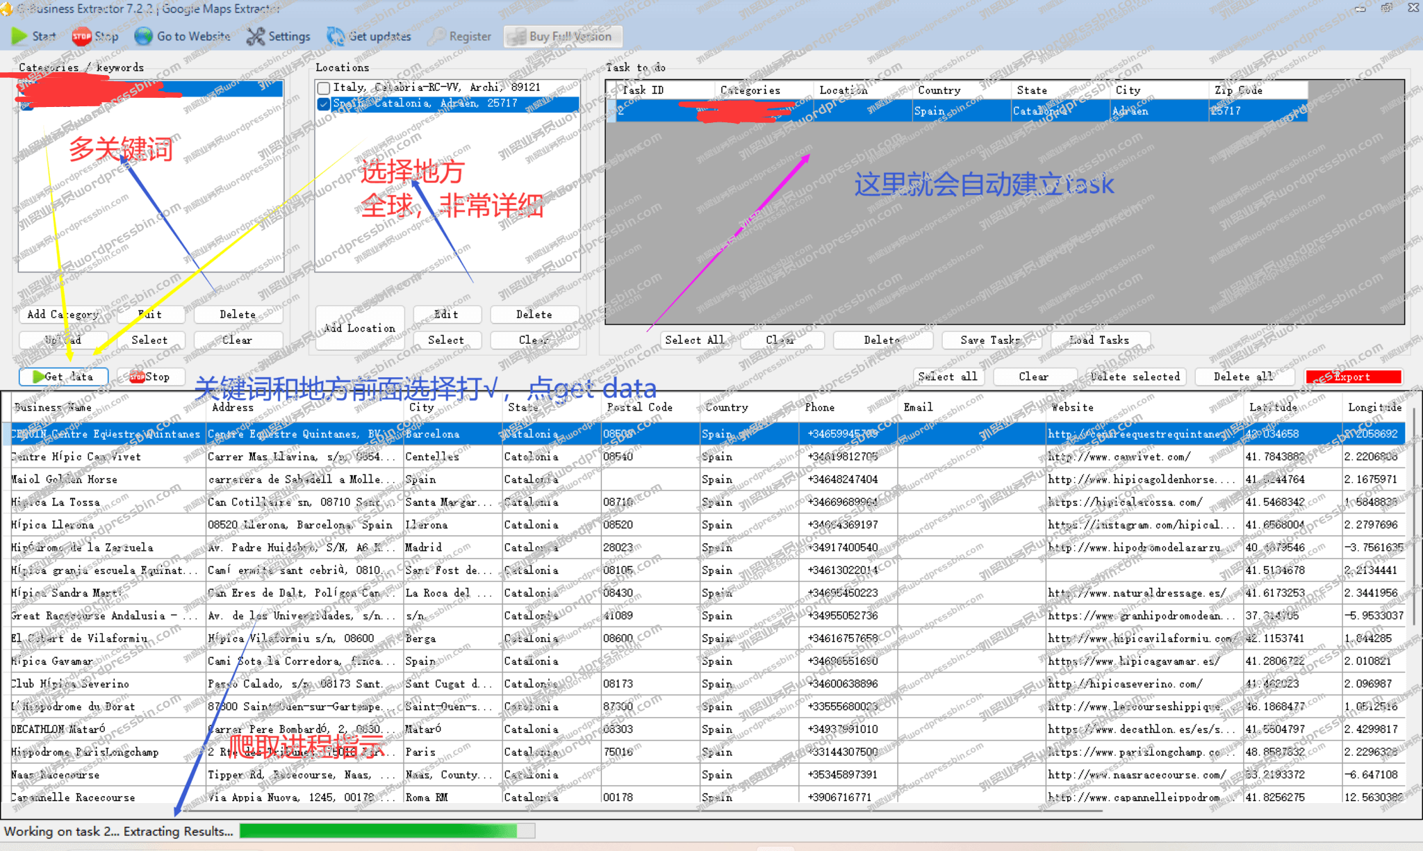1423x851 pixels.
Task: Check the Italy, Calabria-RC-VV location
Action: (x=324, y=88)
